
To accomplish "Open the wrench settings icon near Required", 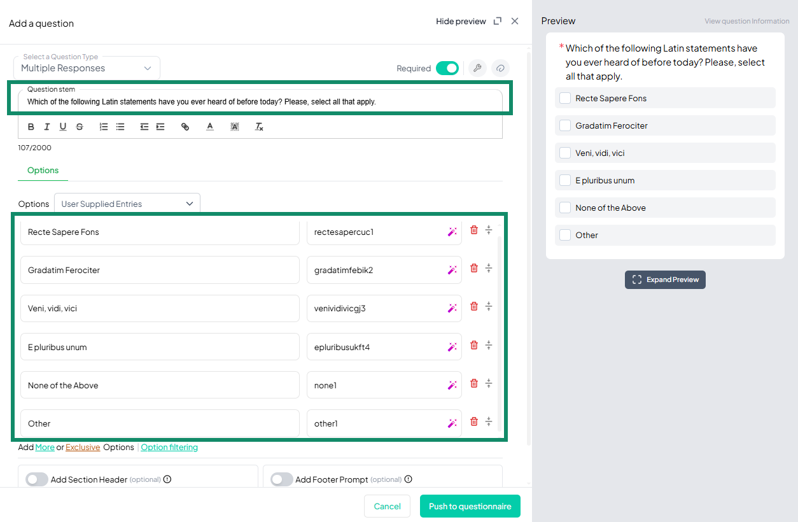I will [x=477, y=68].
